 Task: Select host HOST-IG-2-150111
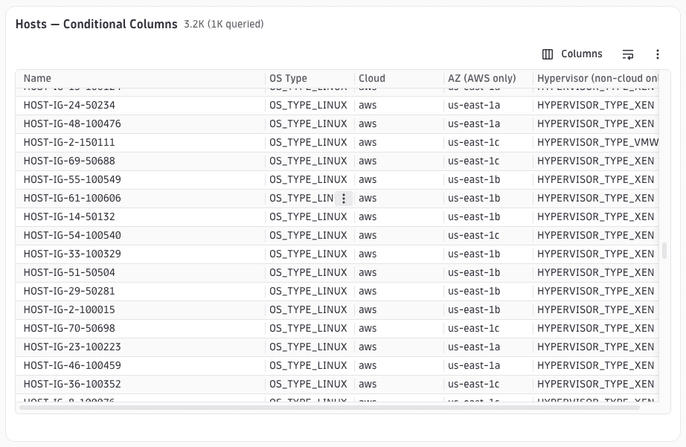point(69,143)
